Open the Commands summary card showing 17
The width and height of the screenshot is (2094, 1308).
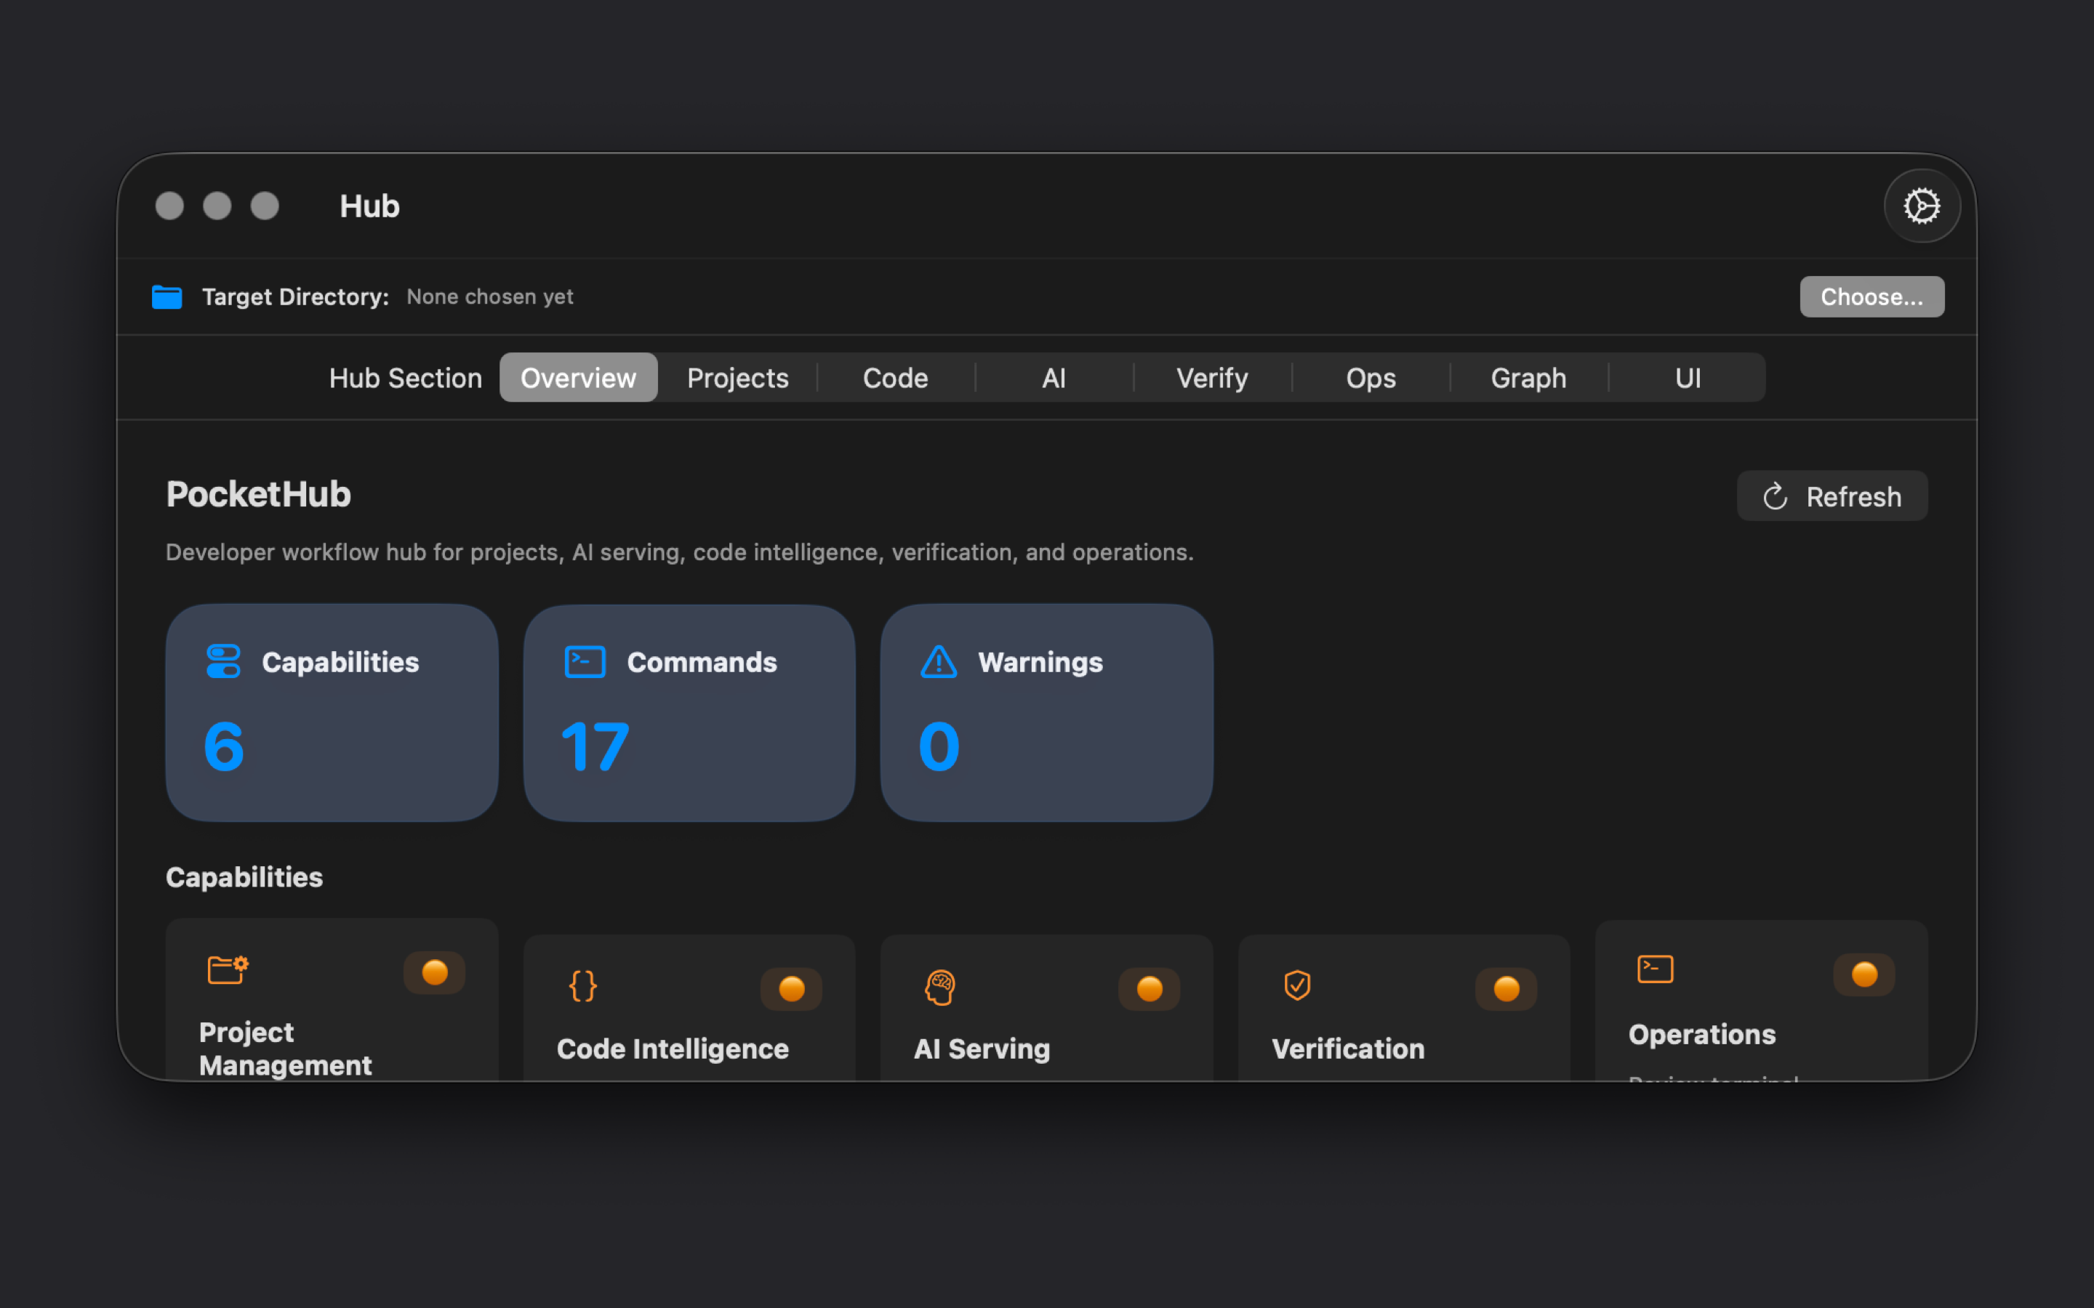[x=689, y=713]
